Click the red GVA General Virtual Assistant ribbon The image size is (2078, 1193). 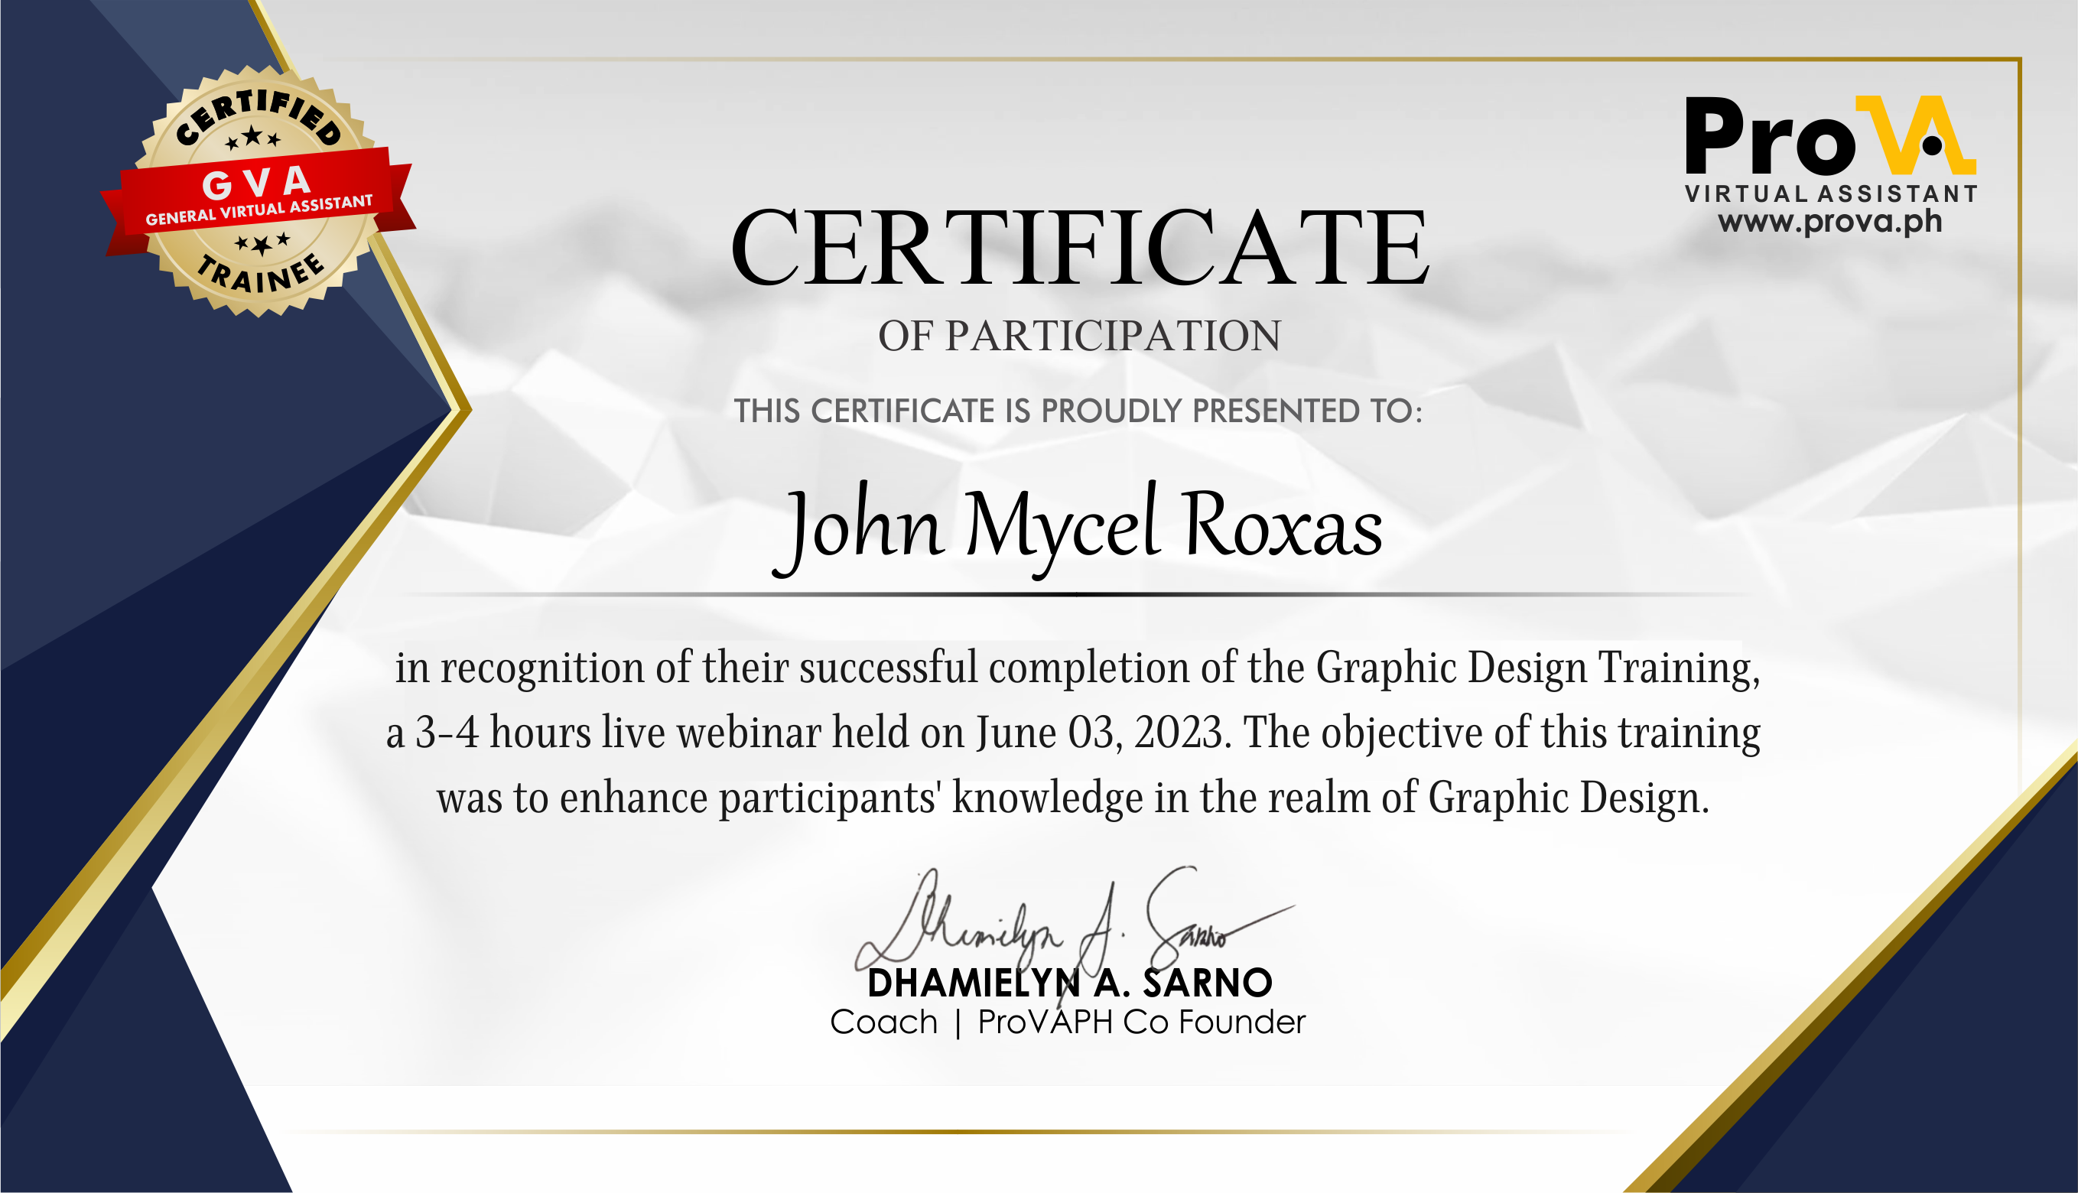[x=258, y=202]
